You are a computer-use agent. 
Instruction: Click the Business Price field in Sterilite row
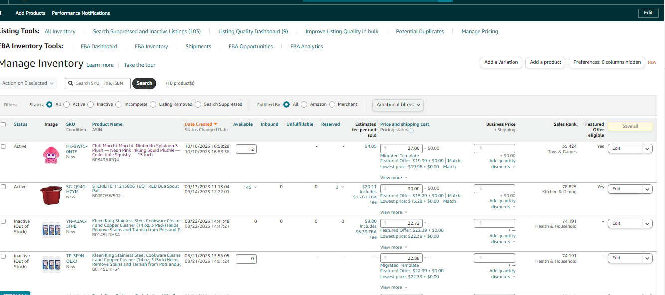pos(494,189)
